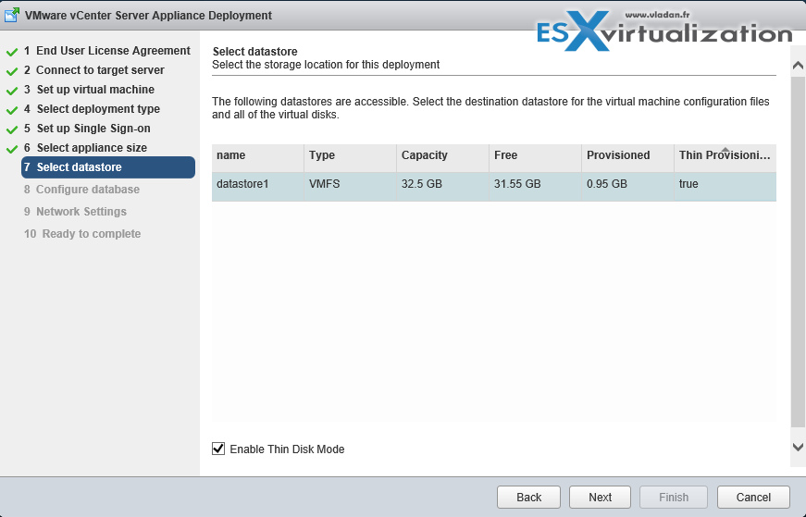
Task: Click the scroll up arrow
Action: pyautogui.click(x=798, y=66)
